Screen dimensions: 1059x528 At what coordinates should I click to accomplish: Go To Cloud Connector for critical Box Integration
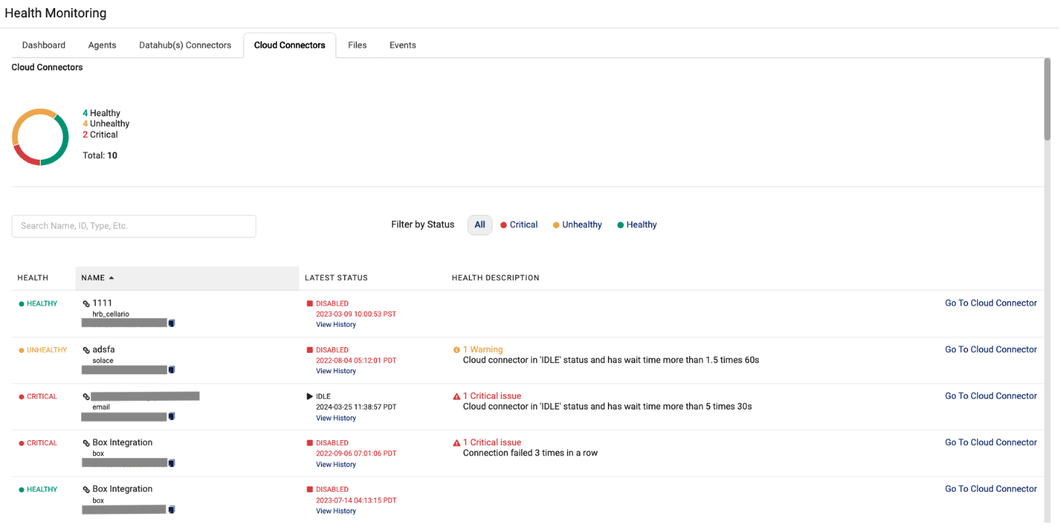click(x=991, y=443)
